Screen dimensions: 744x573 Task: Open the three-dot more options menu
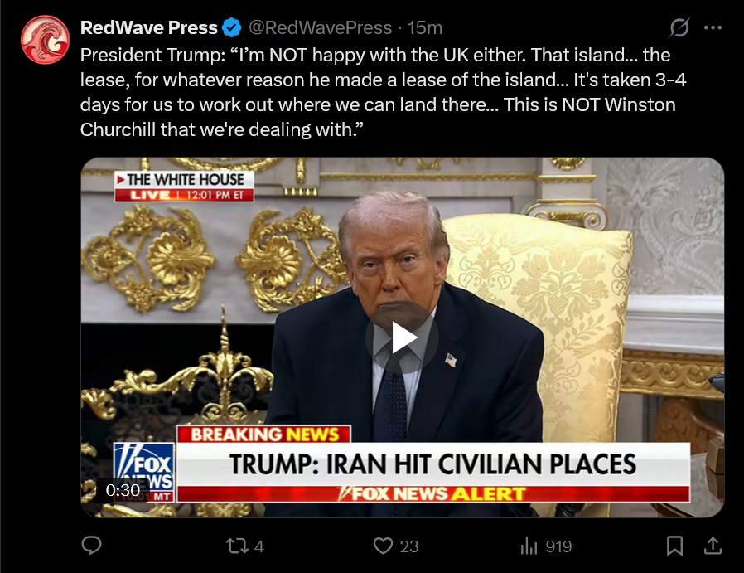[x=713, y=27]
